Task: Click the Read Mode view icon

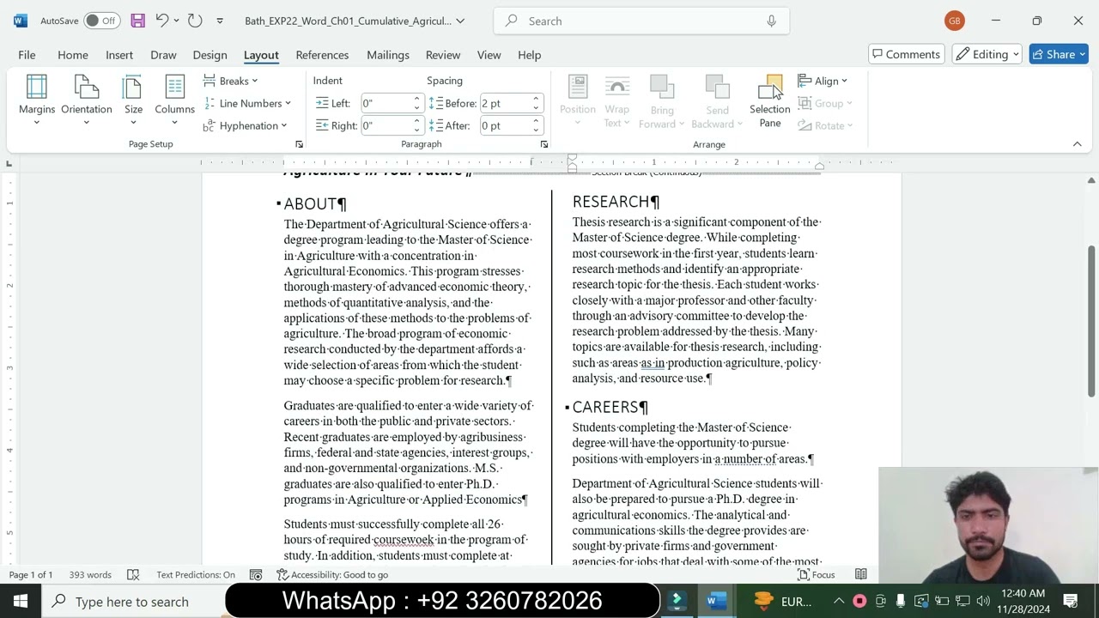Action: tap(861, 574)
